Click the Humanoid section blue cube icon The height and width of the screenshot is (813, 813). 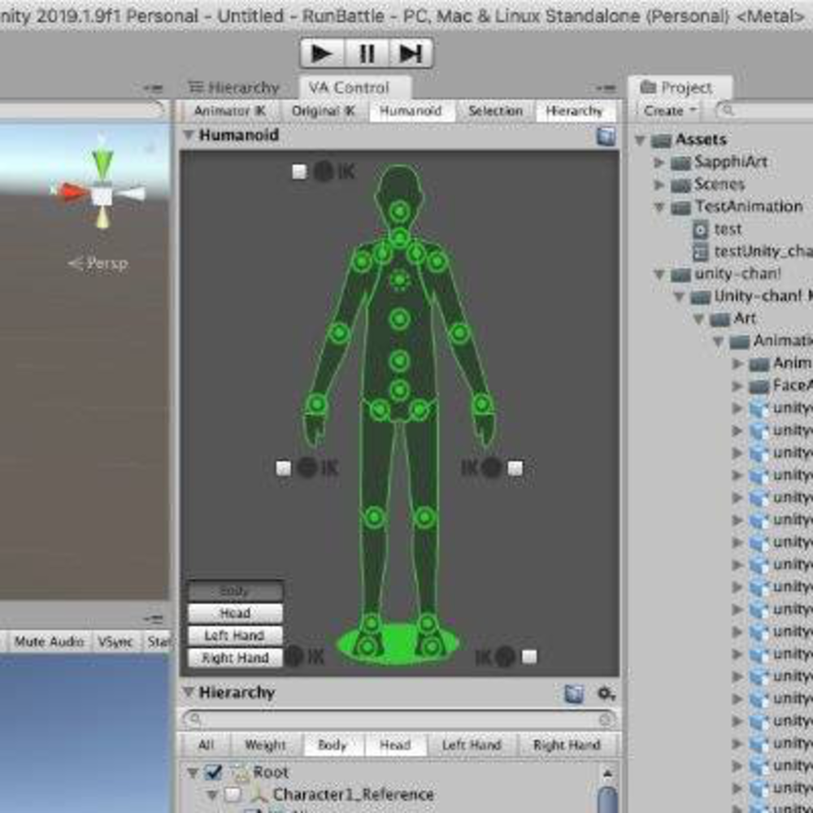606,136
